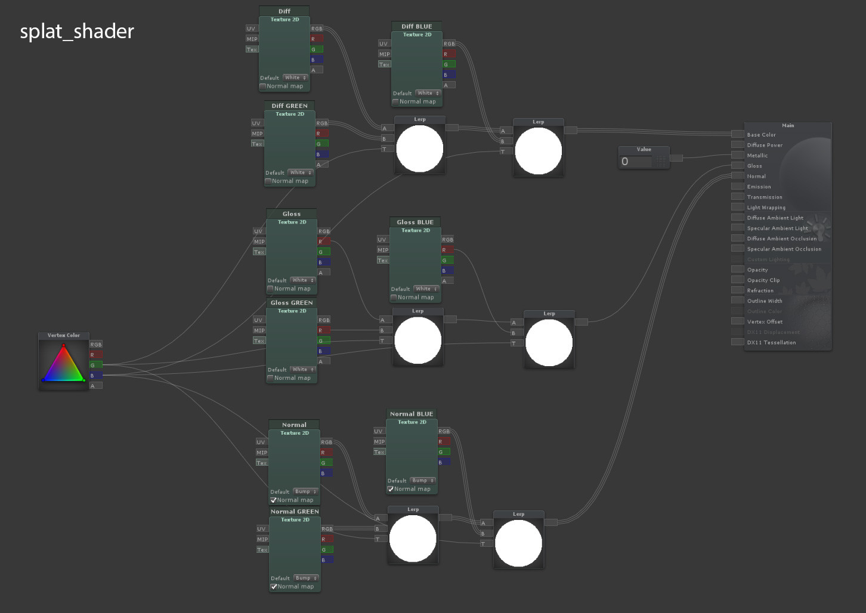Click the R output of the Gloss GREEN texture
The height and width of the screenshot is (613, 866).
(x=323, y=330)
